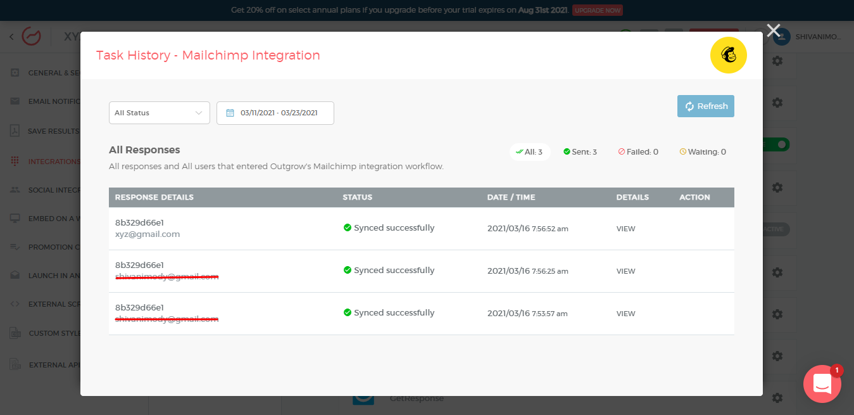The height and width of the screenshot is (415, 854).
Task: Click the GetResponse integration logo
Action: click(x=364, y=399)
